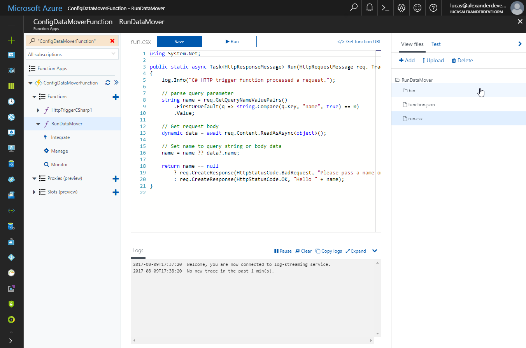This screenshot has width=526, height=348.
Task: Expand the logs panel
Action: (356, 251)
